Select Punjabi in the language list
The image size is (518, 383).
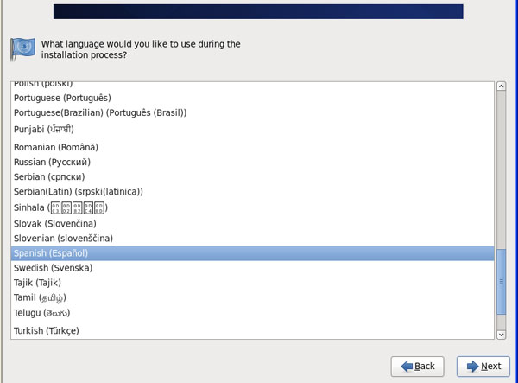(x=49, y=129)
